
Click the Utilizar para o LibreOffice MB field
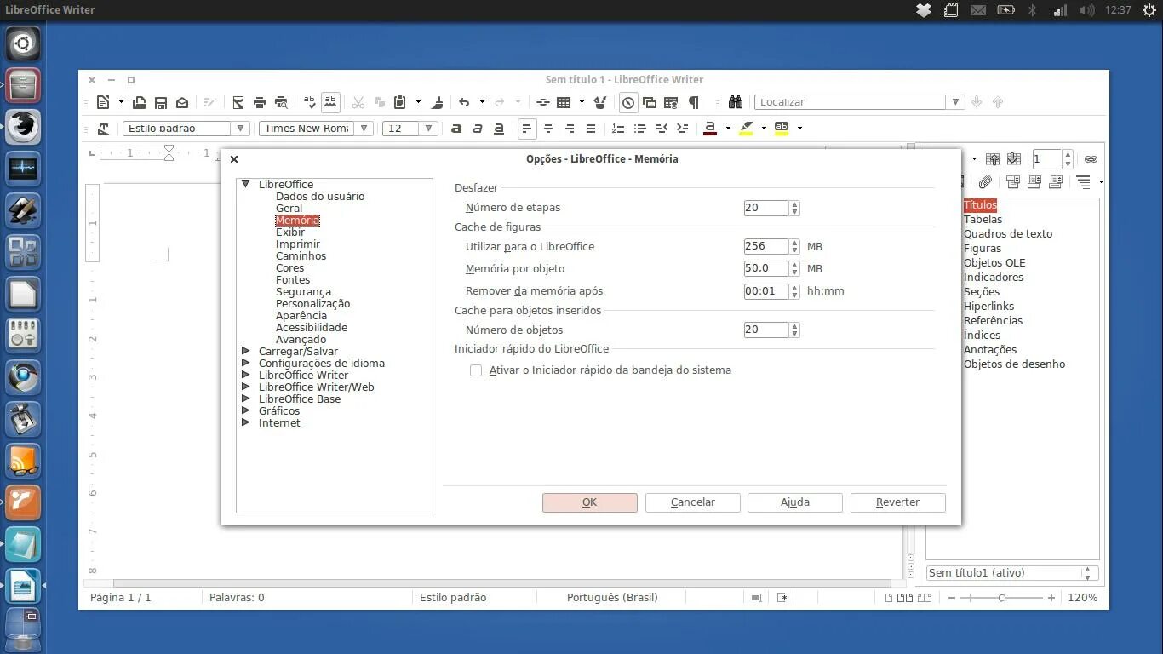click(x=765, y=247)
